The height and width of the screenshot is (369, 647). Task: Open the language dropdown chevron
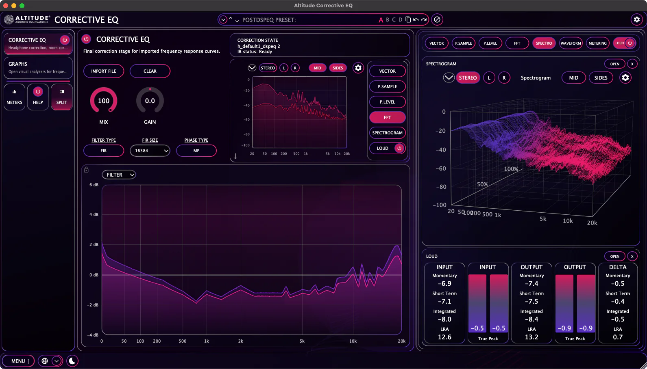pyautogui.click(x=57, y=361)
